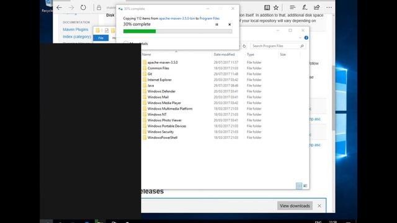Open the Recycle Bin desktop icon
Image resolution: width=397 pixels, height=223 pixels.
47,6
